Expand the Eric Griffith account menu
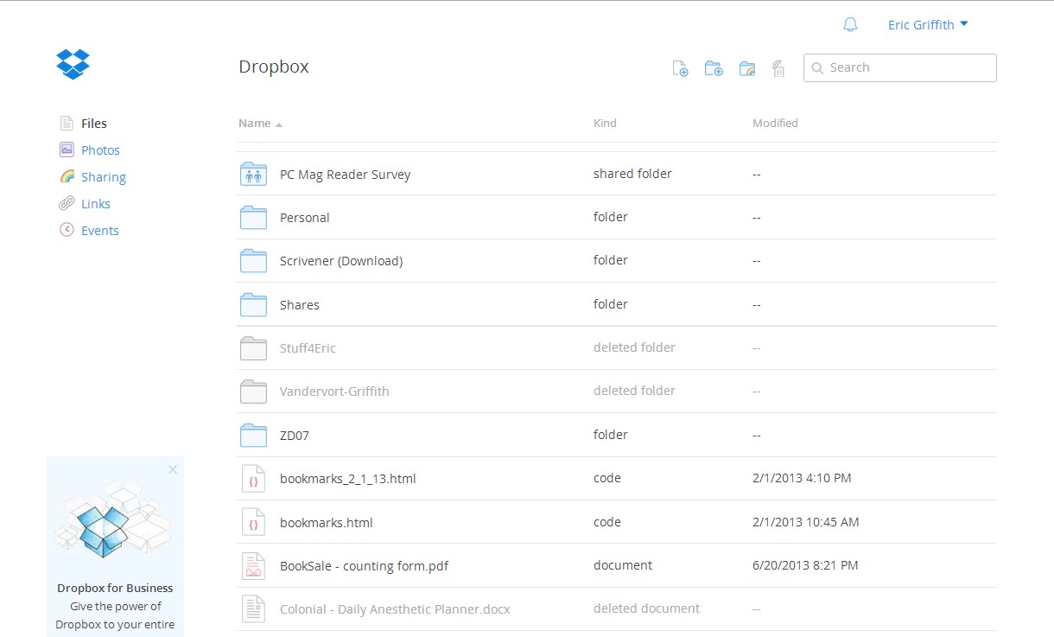The width and height of the screenshot is (1054, 637). click(x=928, y=25)
